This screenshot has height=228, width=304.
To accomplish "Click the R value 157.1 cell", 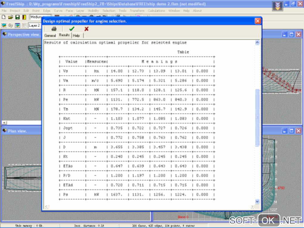I will (117, 90).
